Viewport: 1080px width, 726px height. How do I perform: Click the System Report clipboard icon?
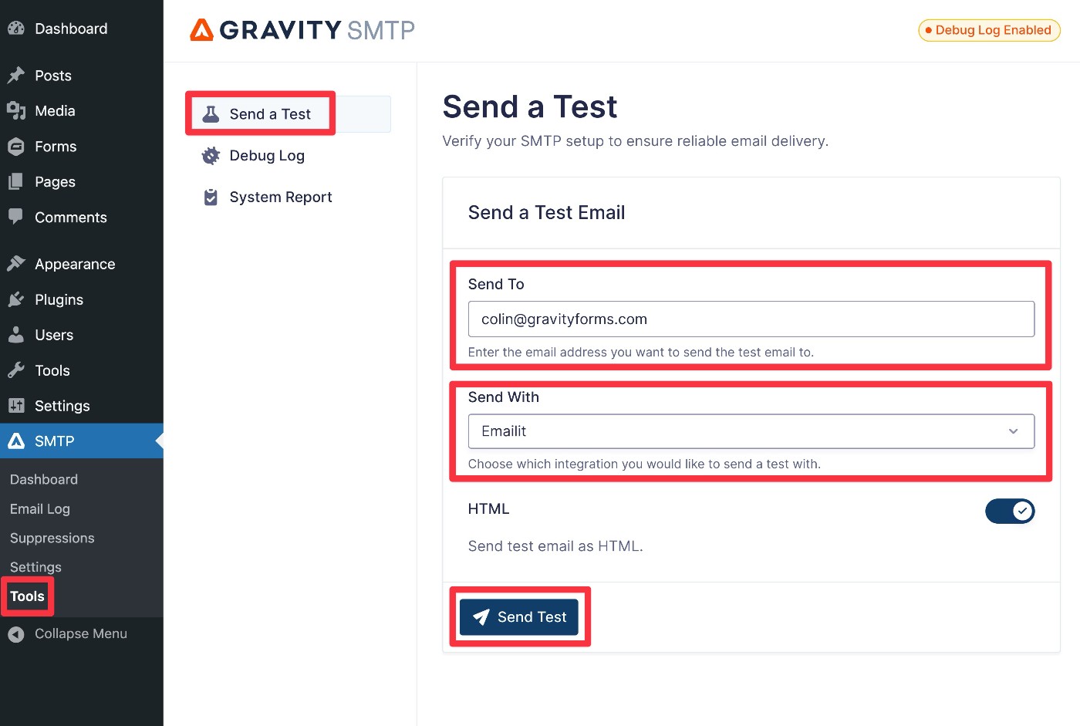[211, 198]
